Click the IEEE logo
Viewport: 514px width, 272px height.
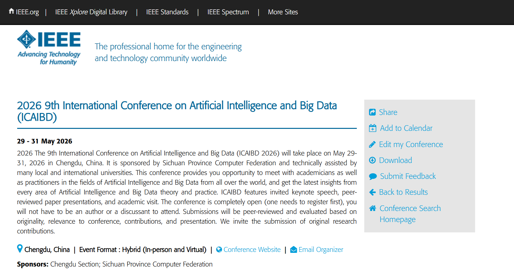(x=49, y=47)
